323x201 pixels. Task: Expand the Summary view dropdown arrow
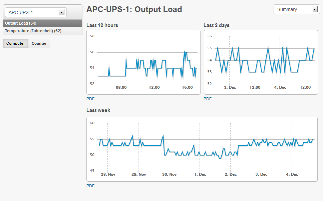(x=315, y=9)
